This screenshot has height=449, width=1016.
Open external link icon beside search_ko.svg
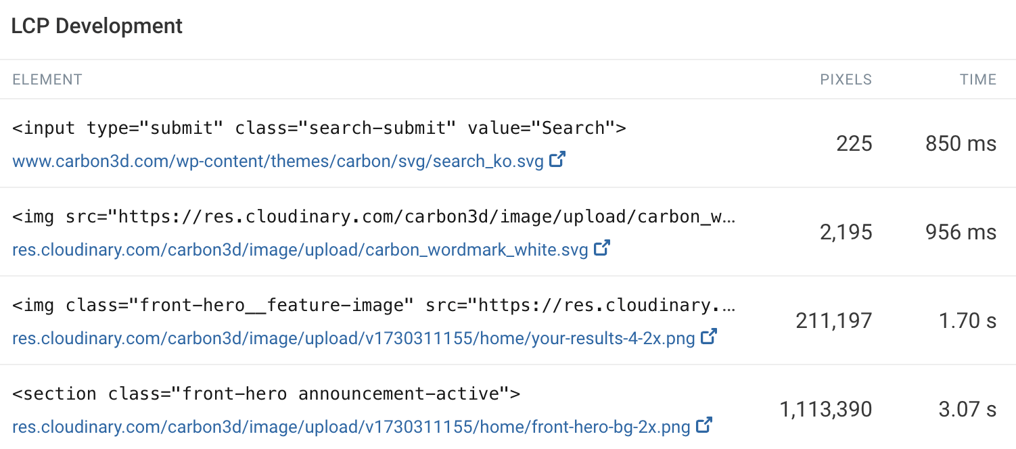[x=557, y=161]
